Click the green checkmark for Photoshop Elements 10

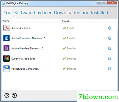[x=64, y=38]
